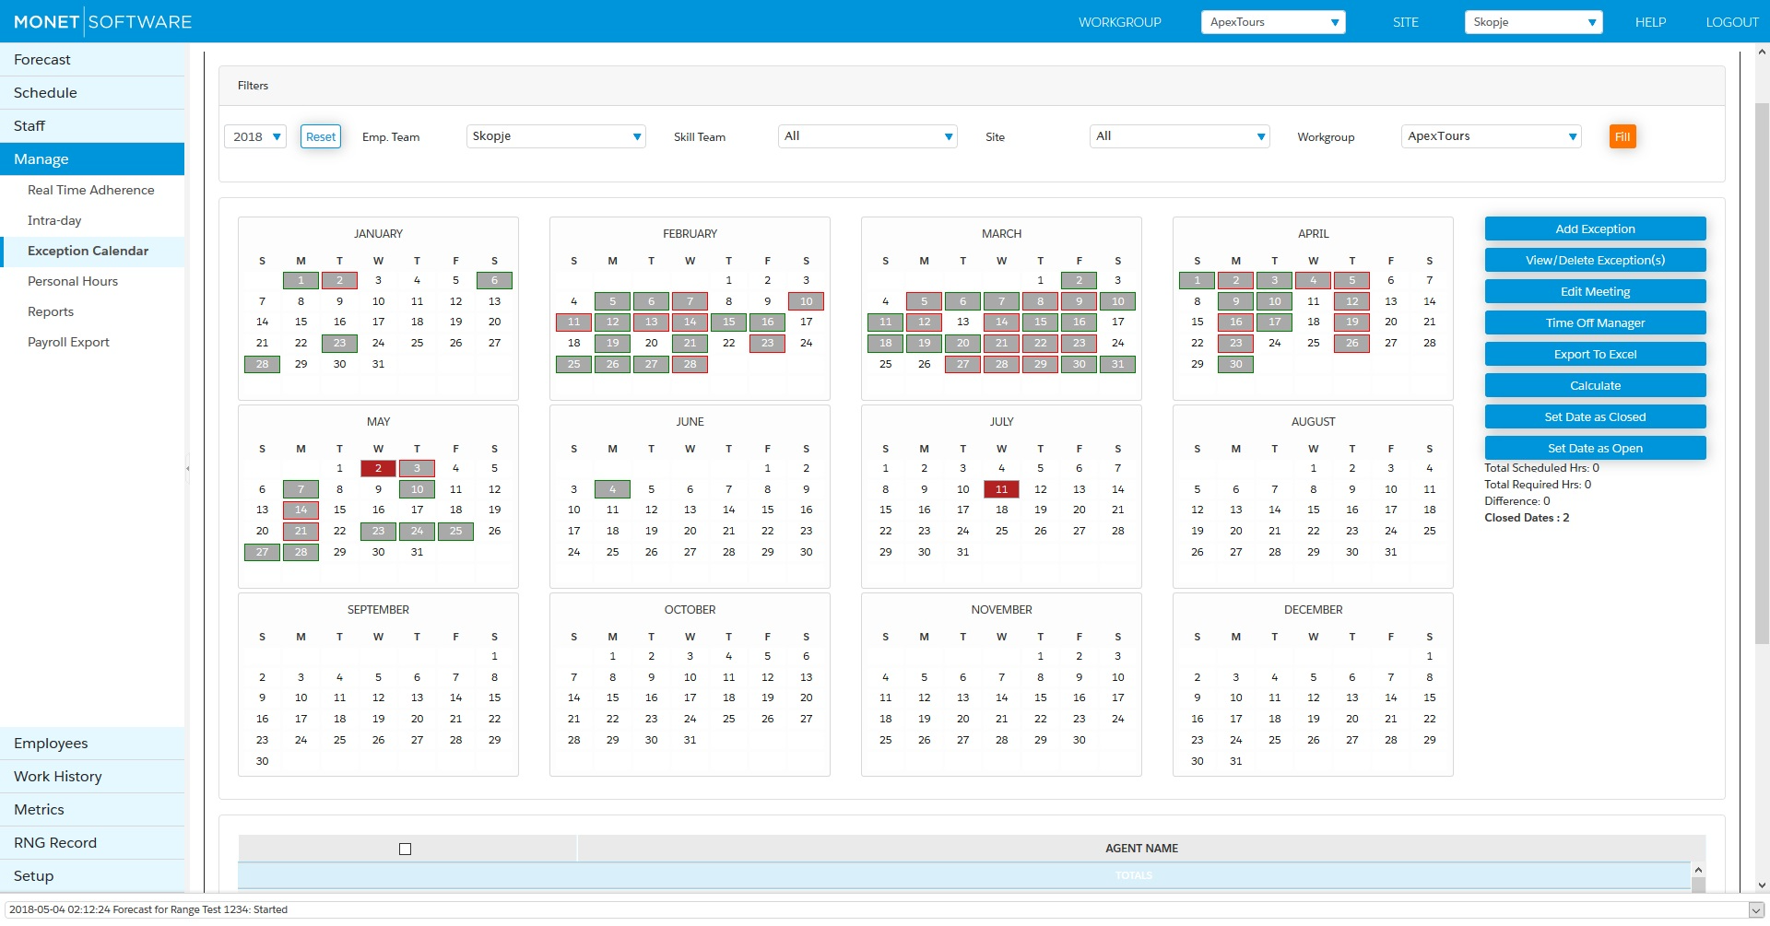This screenshot has height=926, width=1770.
Task: Click the page scroll-down arrow at bottom right
Action: [1762, 885]
